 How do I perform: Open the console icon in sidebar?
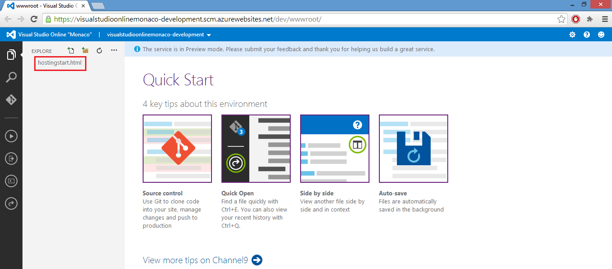(11, 181)
